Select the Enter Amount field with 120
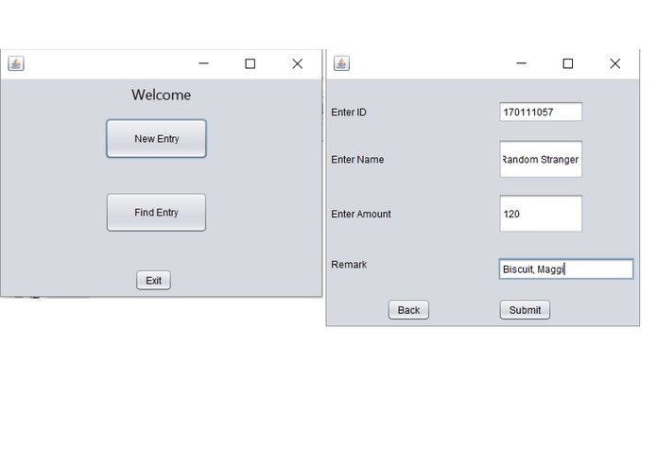 541,214
